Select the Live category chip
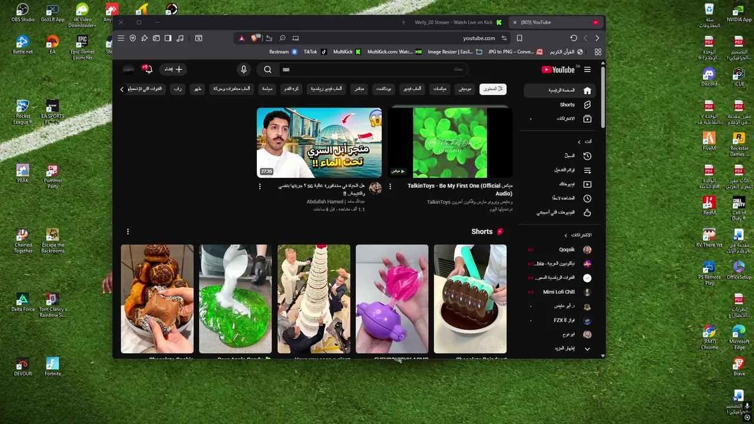The width and height of the screenshot is (754, 424). click(x=359, y=89)
